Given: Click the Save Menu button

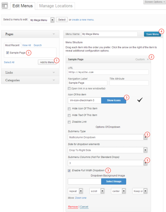Looking at the screenshot, I should click(x=152, y=34).
